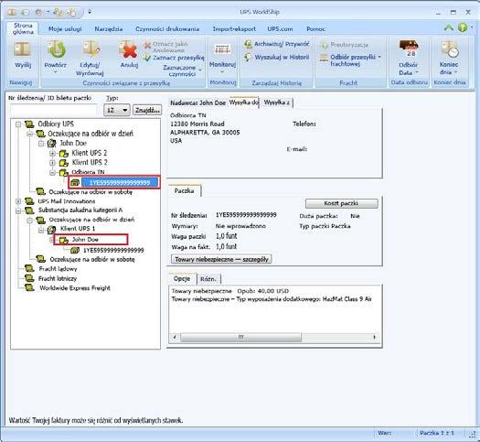The width and height of the screenshot is (480, 442).
Task: Click Wyszukaj w Historii
Action: pyautogui.click(x=277, y=58)
